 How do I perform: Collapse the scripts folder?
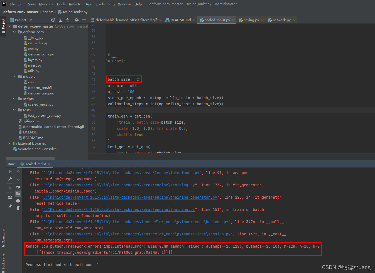pos(14,99)
